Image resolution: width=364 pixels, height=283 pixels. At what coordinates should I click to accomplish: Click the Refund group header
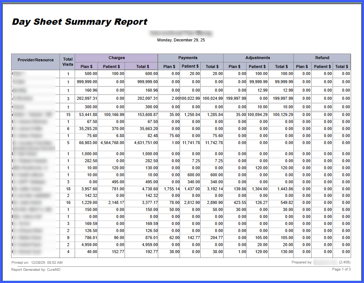pos(322,58)
